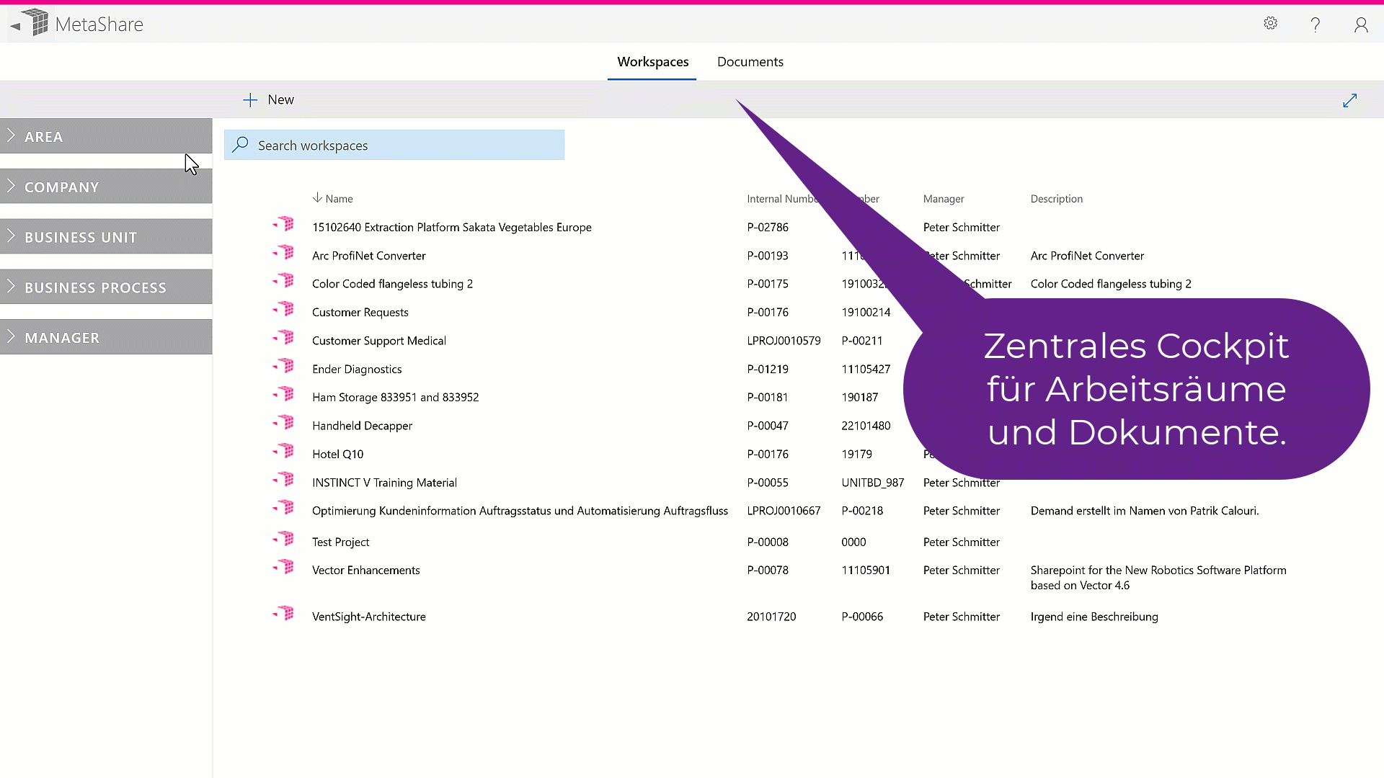Click the search magnifier icon
The height and width of the screenshot is (778, 1384).
(x=241, y=145)
